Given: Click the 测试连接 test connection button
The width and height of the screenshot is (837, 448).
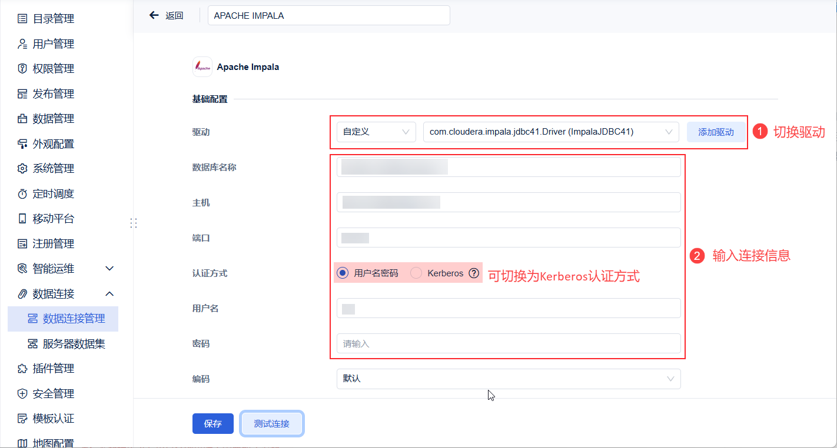Looking at the screenshot, I should [x=272, y=424].
